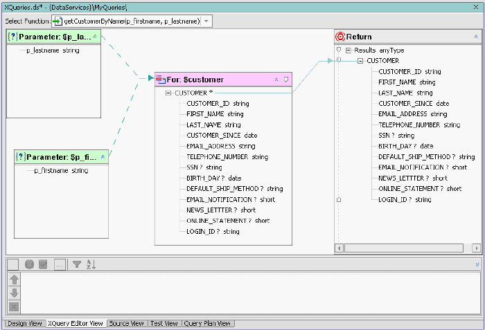Click the ellipsis button in expression toolbar
485x330 pixels.
click(60, 265)
